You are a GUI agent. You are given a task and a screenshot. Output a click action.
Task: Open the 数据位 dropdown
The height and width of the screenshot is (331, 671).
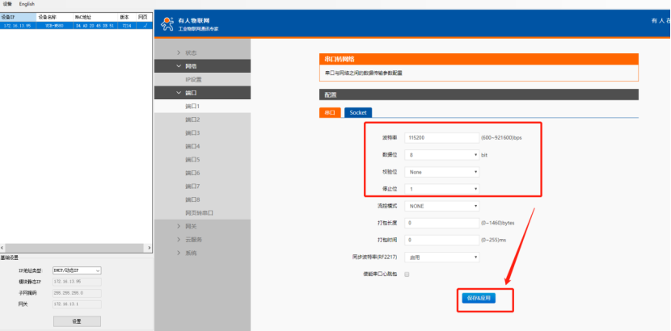click(x=442, y=154)
